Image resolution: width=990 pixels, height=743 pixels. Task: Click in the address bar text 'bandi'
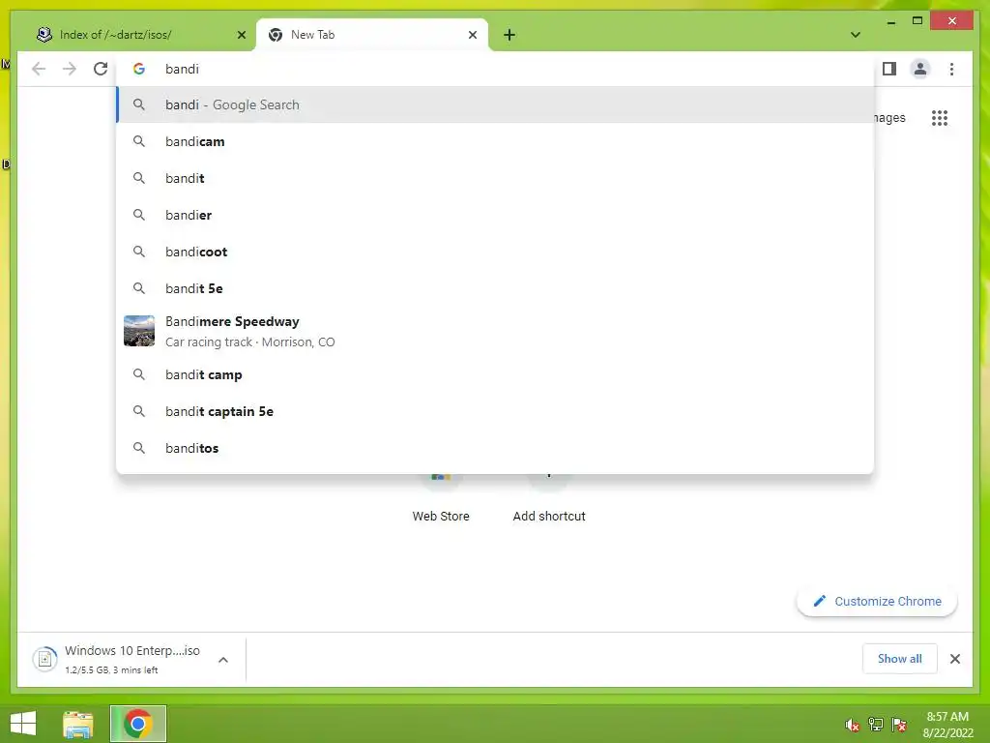pos(182,69)
